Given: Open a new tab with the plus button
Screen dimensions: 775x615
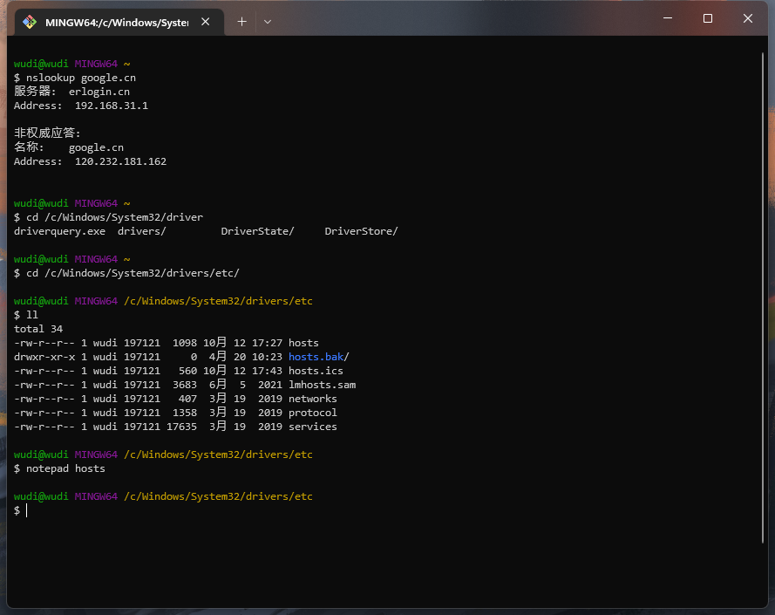Looking at the screenshot, I should pos(241,22).
